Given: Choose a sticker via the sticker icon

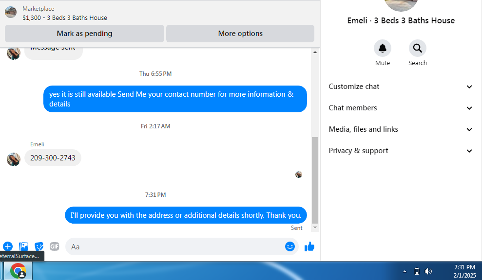Looking at the screenshot, I should [39, 246].
